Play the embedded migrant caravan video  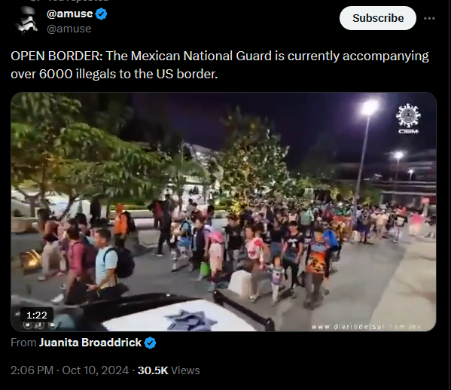[x=224, y=212]
